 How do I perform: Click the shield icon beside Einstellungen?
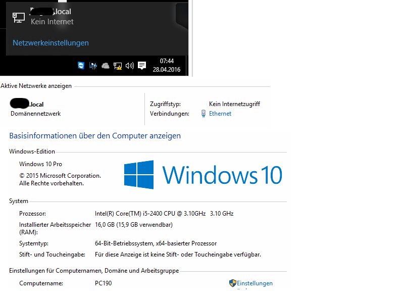pyautogui.click(x=233, y=283)
